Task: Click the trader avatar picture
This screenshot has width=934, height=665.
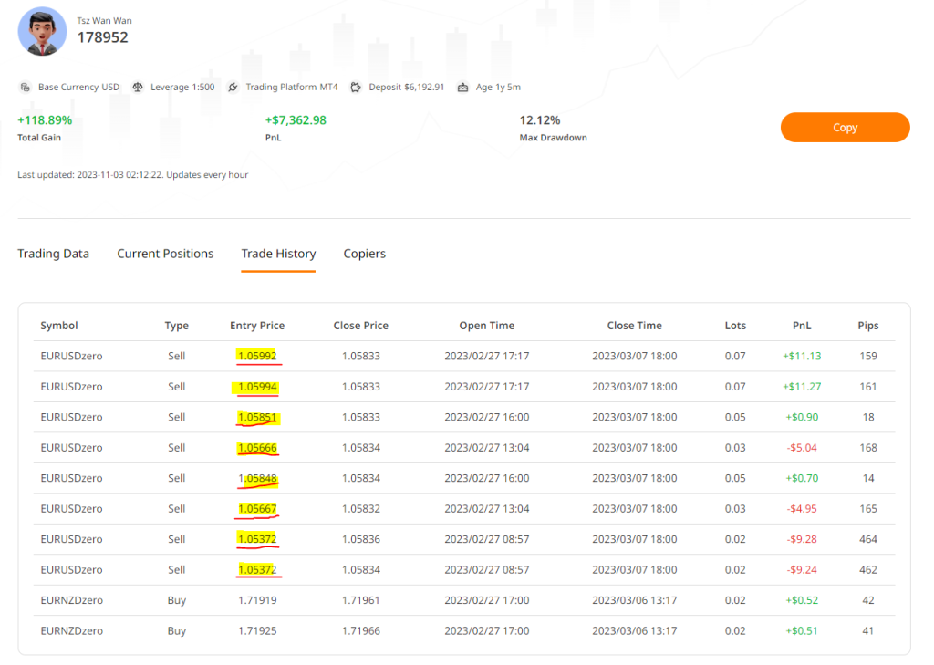Action: click(42, 31)
